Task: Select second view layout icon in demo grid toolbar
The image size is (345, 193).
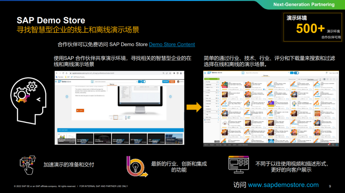Action: point(328,79)
